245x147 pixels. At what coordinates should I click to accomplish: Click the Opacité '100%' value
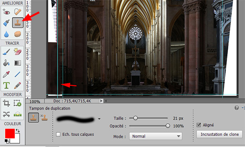pos(178,126)
